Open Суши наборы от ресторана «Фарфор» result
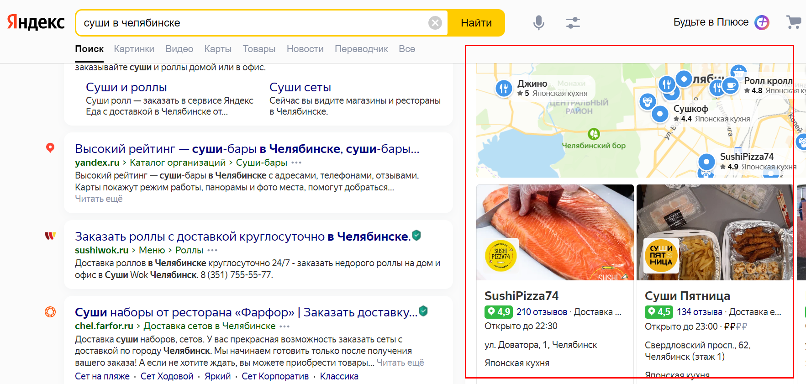Image resolution: width=806 pixels, height=384 pixels. (x=246, y=312)
